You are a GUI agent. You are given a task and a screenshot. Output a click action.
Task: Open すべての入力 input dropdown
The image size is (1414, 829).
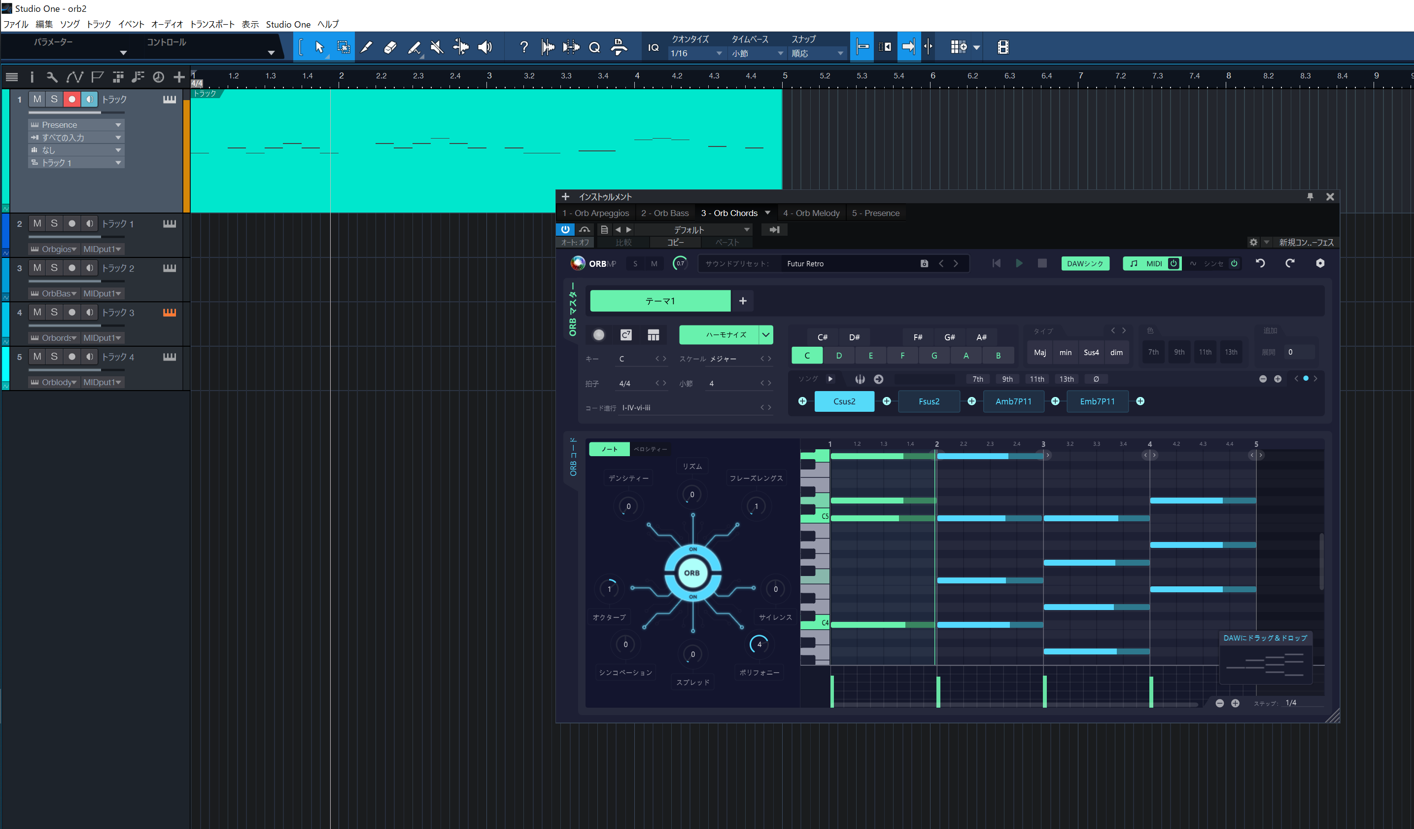tap(76, 138)
